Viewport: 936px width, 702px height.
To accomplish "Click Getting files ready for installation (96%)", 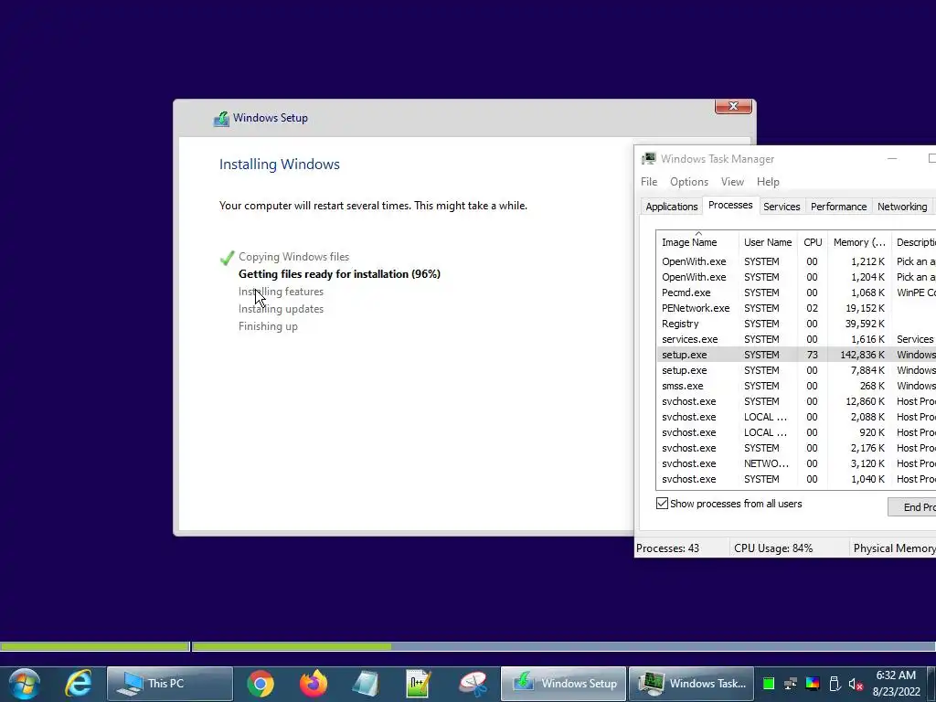I will (339, 274).
